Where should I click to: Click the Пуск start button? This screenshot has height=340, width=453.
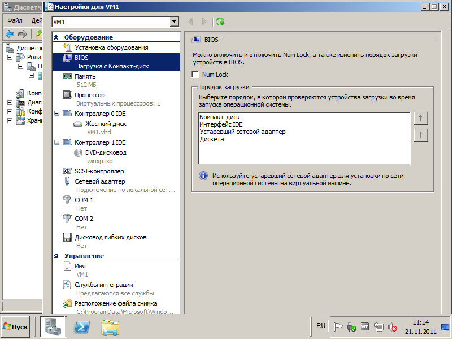point(16,326)
